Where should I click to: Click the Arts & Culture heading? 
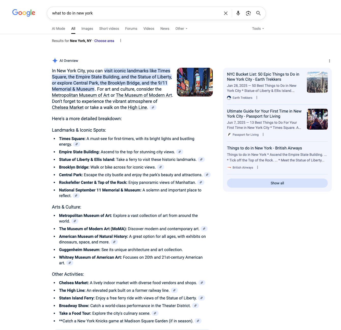coord(66,207)
